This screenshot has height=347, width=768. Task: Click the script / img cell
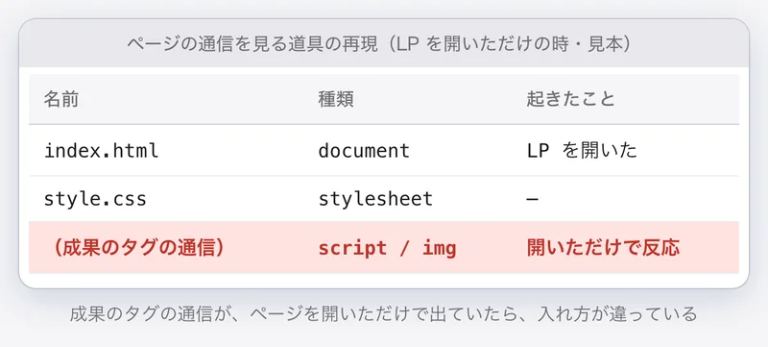[388, 249]
